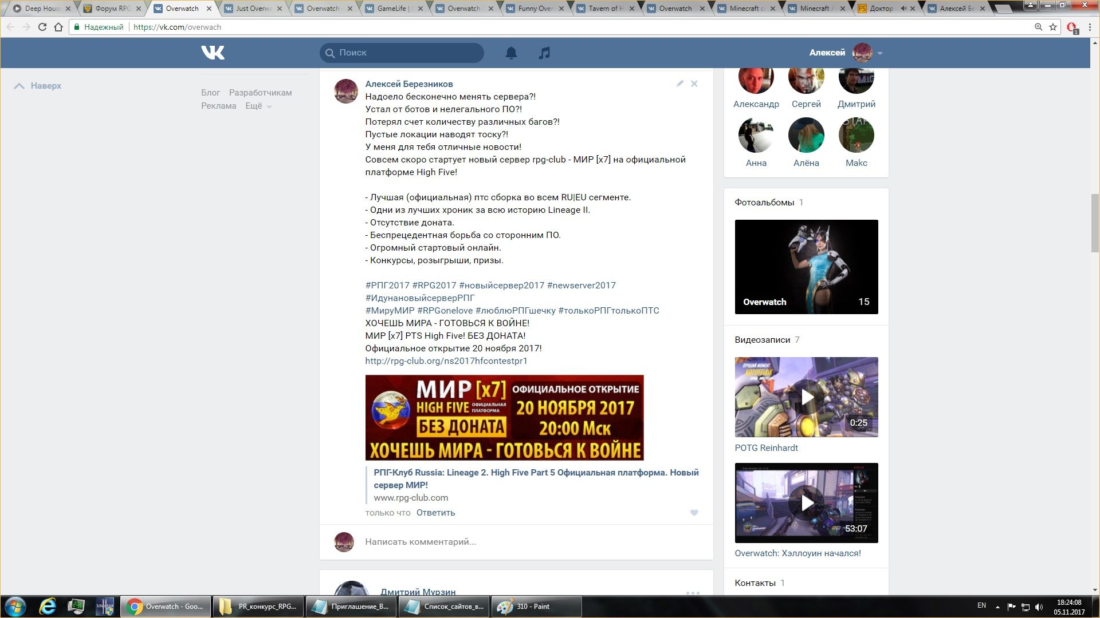The image size is (1100, 618).
Task: Open the notifications bell
Action: (511, 53)
